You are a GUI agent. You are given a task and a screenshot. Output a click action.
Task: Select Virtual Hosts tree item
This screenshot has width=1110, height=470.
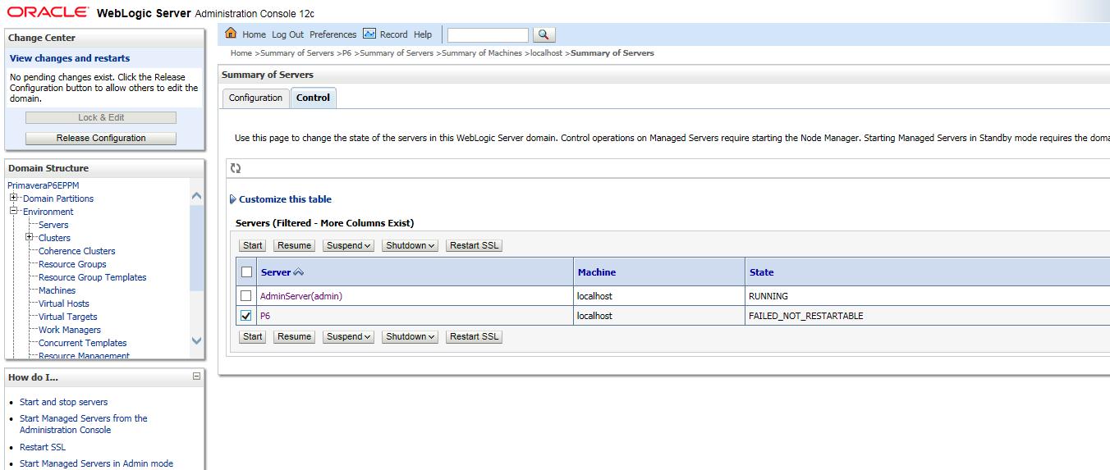point(64,303)
